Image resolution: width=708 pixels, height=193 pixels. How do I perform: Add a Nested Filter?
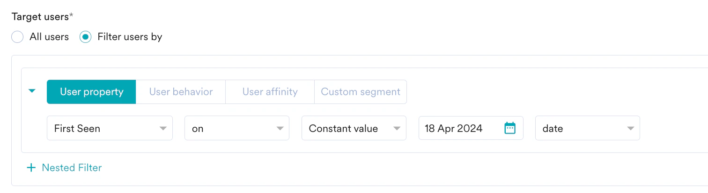click(x=72, y=168)
